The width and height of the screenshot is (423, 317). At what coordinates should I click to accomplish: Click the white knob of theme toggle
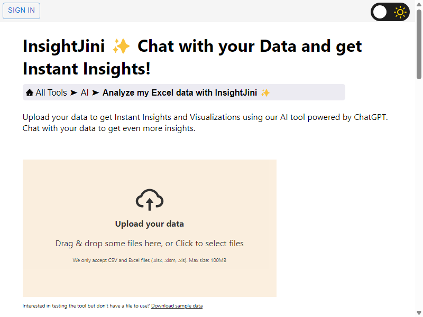(x=380, y=12)
